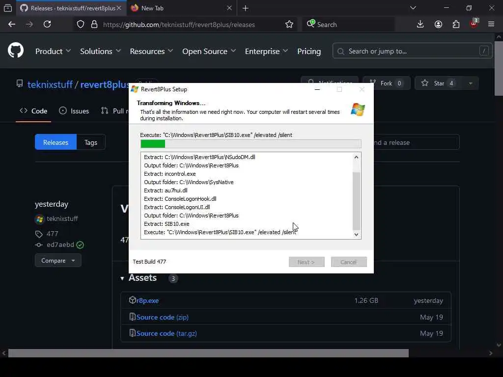This screenshot has width=503, height=377.
Task: Click the Windows flag logo in setup header
Action: [x=358, y=109]
